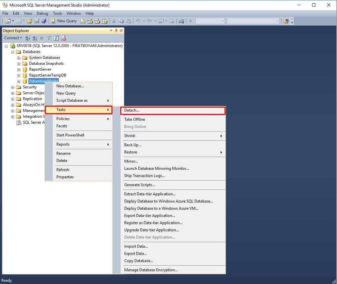Click the Copy icon in toolbar
Image resolution: width=337 pixels, height=284 pixels.
point(121,21)
